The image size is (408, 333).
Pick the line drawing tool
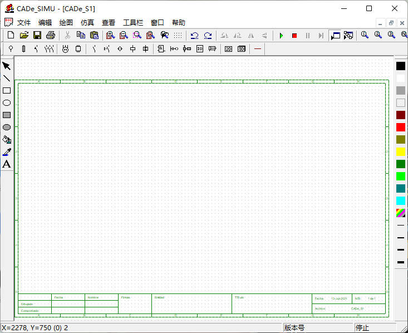(x=7, y=79)
